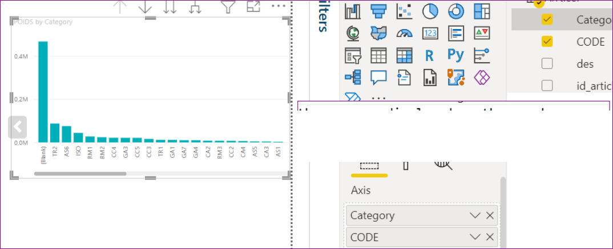
Task: Choose the scatter chart visualization
Action: [x=404, y=11]
